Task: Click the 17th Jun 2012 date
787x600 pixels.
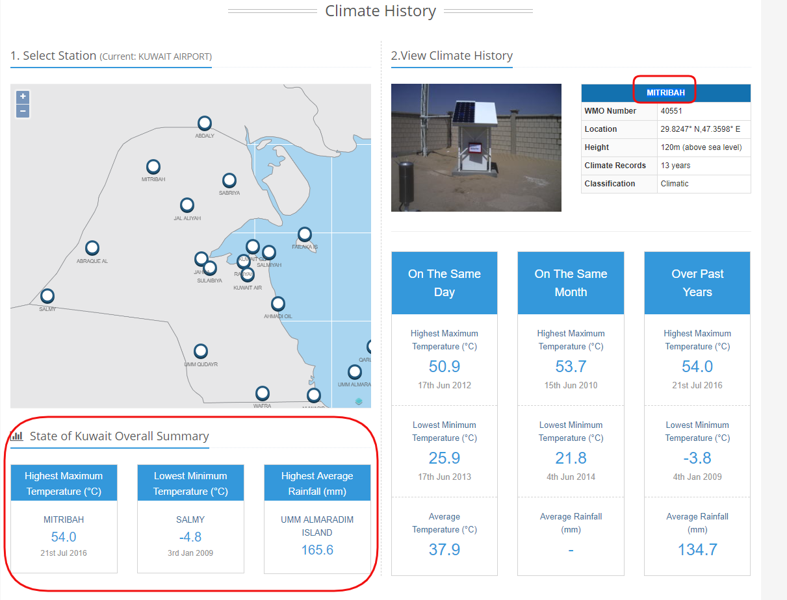Action: click(445, 385)
